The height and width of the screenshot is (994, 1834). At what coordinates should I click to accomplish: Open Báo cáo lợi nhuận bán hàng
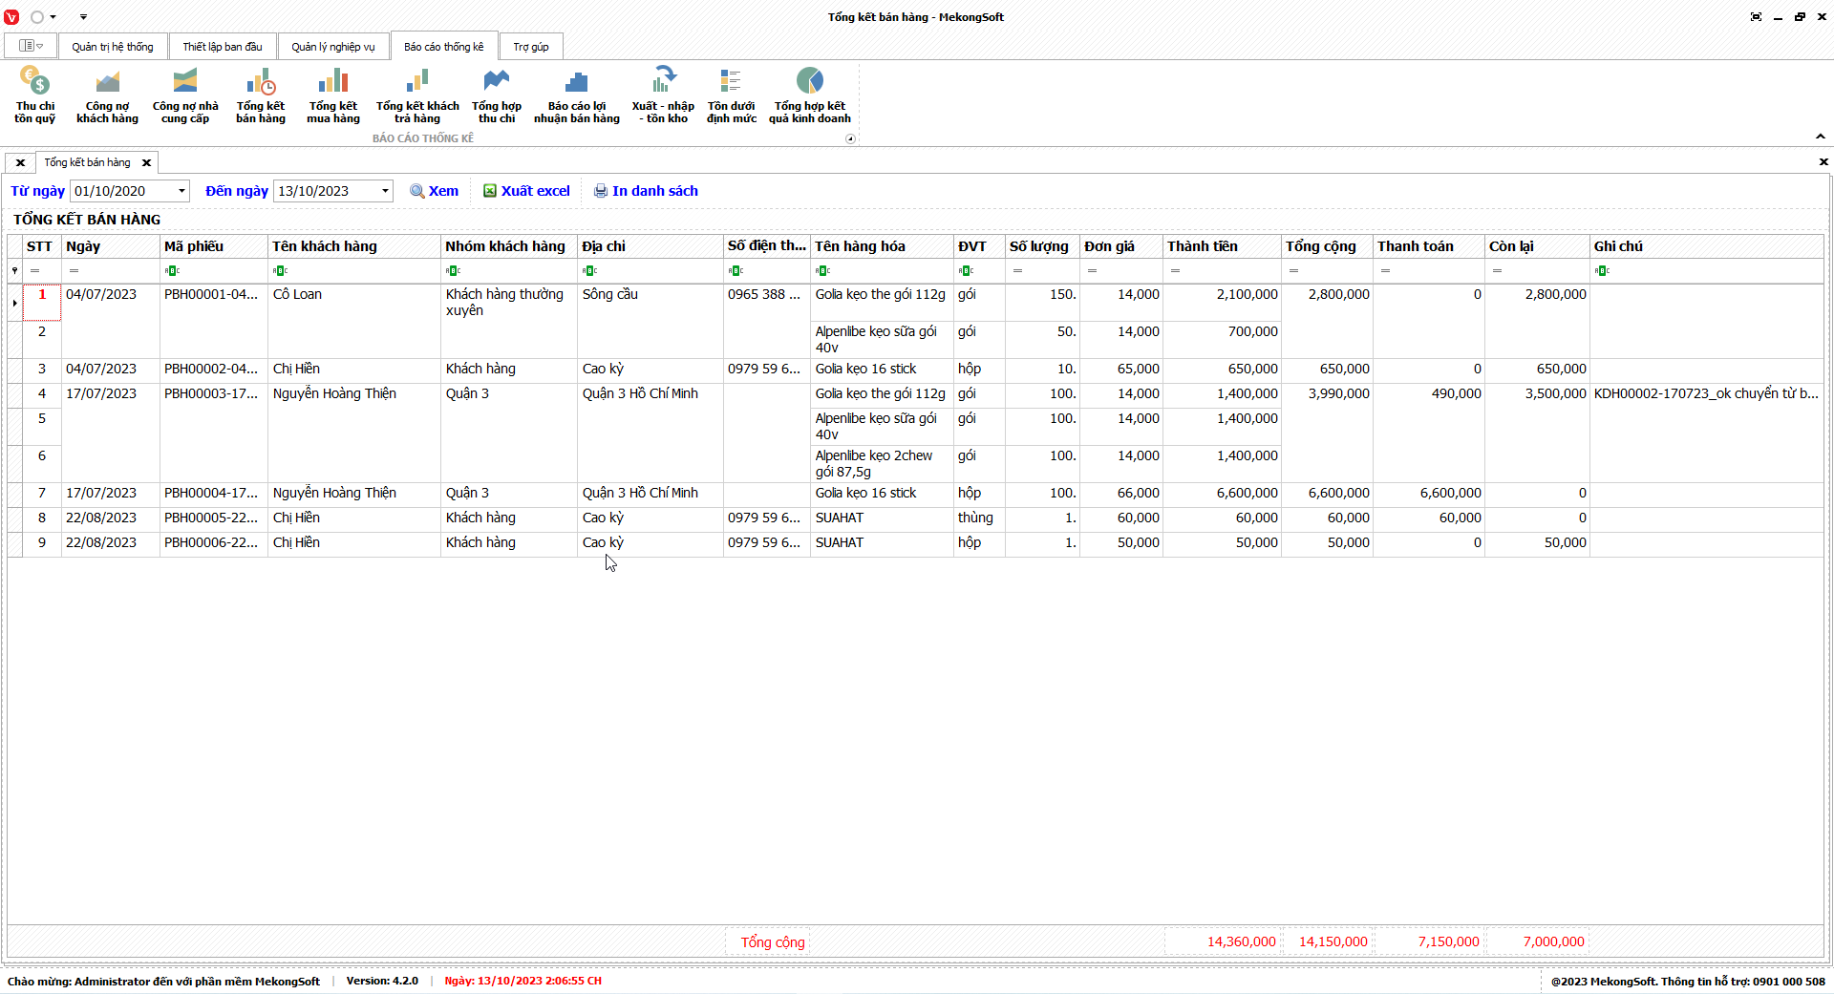[x=576, y=95]
